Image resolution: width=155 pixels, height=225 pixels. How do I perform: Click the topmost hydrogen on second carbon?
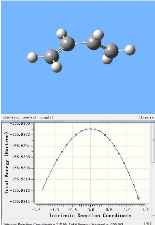(62, 34)
